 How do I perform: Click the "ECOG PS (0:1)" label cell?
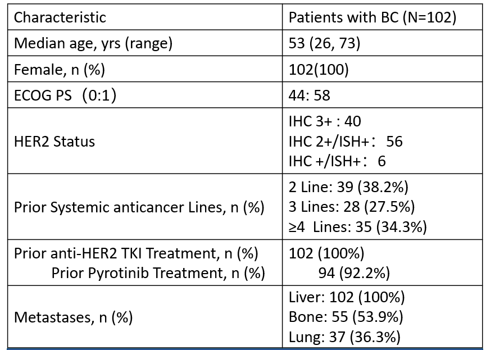(65, 96)
